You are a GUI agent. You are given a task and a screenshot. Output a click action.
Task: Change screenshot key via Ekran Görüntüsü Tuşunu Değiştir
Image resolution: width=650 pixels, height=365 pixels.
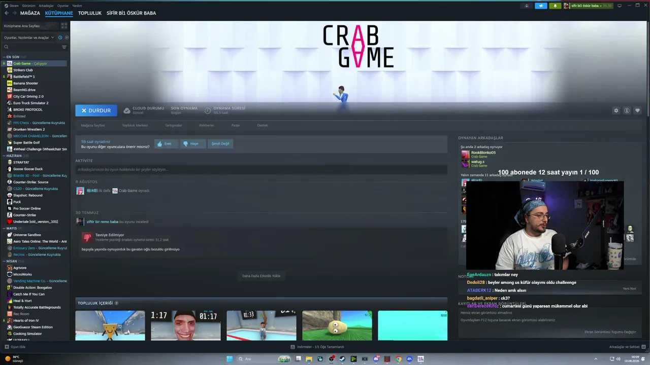pos(610,332)
